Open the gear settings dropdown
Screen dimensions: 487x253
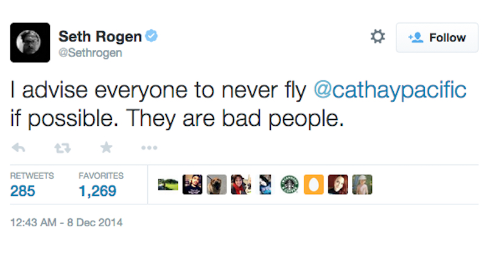pyautogui.click(x=377, y=37)
